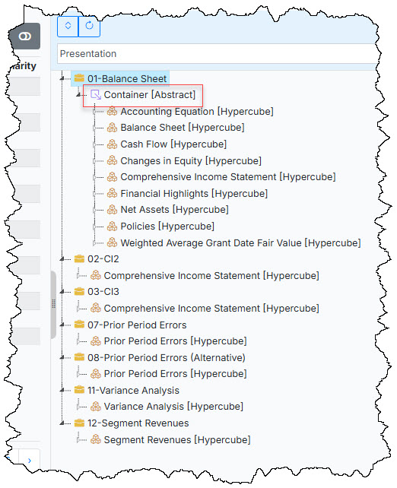Click the Presentation input field
Screen dimensions: 397x488
[x=218, y=54]
